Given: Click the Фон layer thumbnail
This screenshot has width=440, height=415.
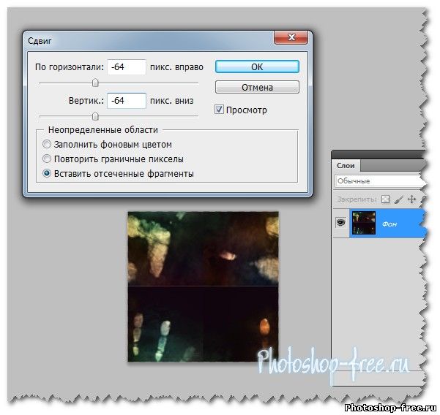Looking at the screenshot, I should [363, 224].
